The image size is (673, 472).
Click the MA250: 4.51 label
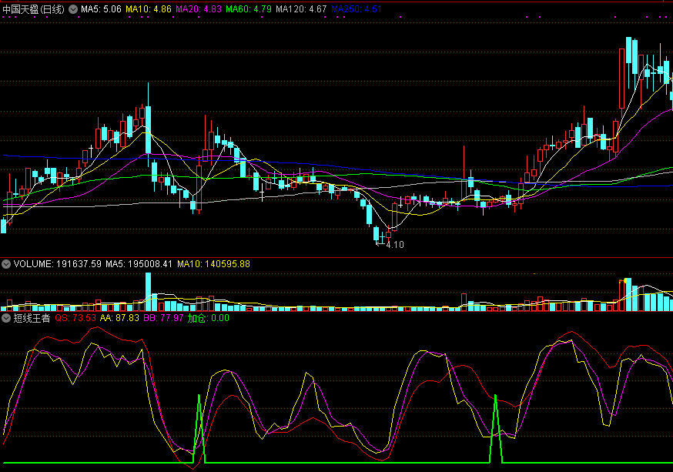coord(357,9)
